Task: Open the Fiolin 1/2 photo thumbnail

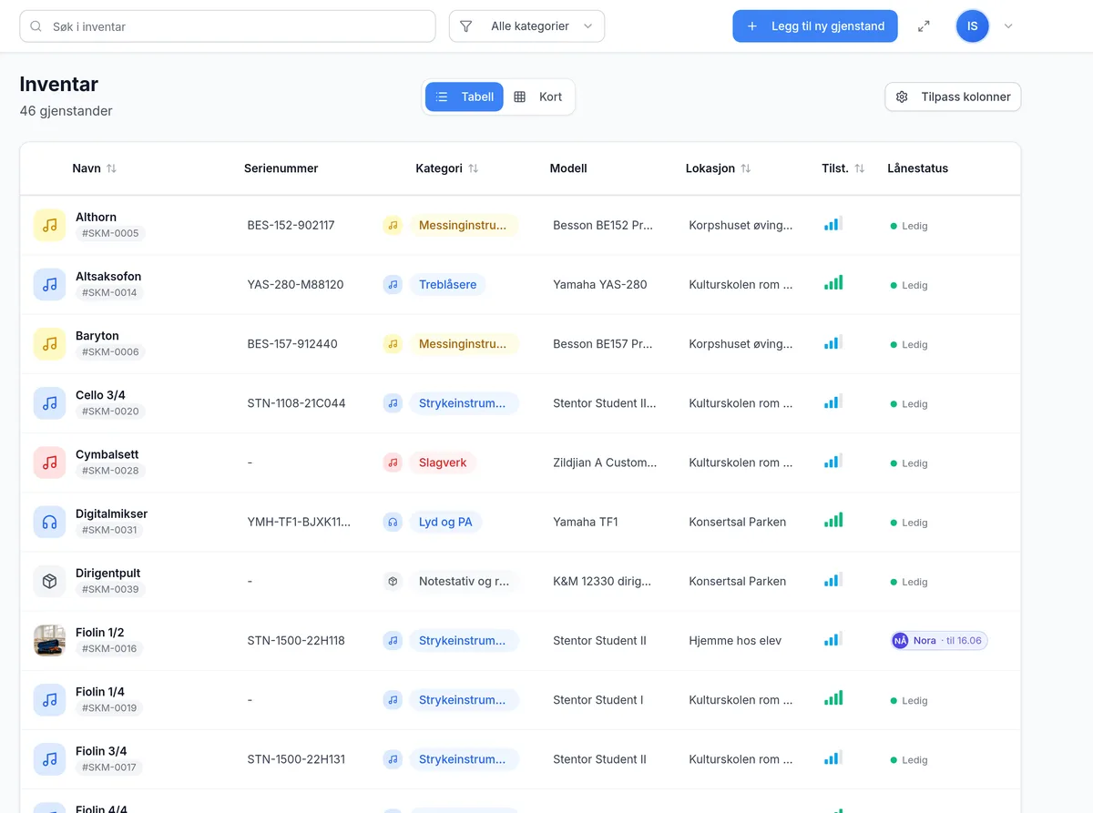Action: point(49,640)
